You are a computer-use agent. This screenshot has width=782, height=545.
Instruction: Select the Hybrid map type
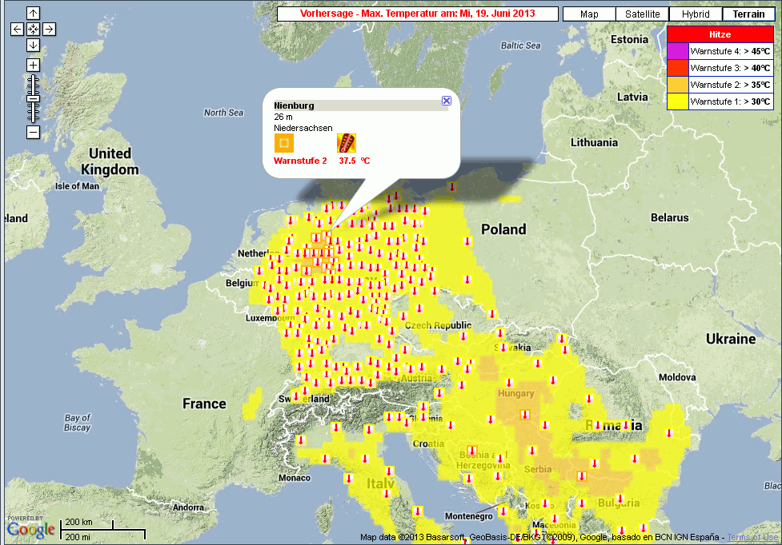pyautogui.click(x=696, y=14)
